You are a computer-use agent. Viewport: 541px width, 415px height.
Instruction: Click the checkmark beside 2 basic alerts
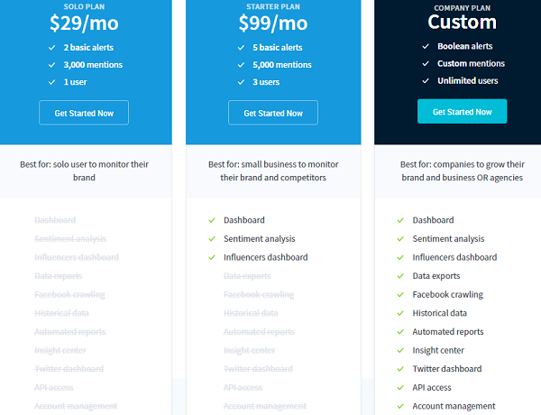(50, 48)
